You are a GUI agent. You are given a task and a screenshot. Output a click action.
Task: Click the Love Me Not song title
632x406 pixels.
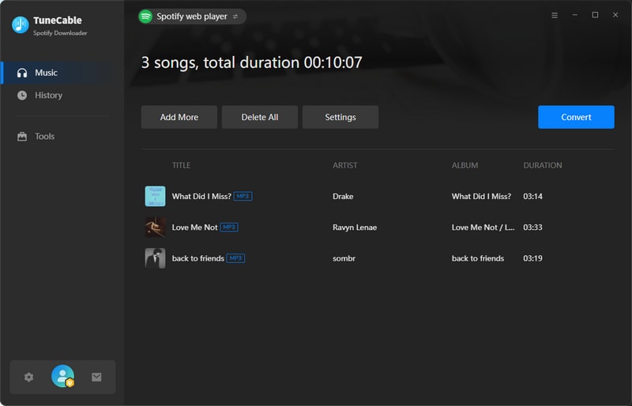(x=194, y=227)
